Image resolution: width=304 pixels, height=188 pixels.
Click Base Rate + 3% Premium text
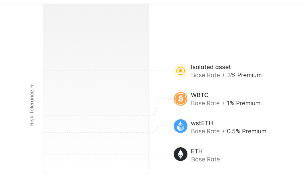[226, 75]
